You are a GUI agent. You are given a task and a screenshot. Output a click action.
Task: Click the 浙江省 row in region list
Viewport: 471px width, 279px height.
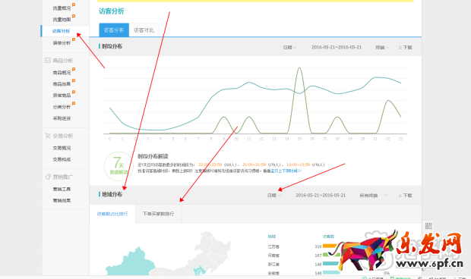coord(273,265)
